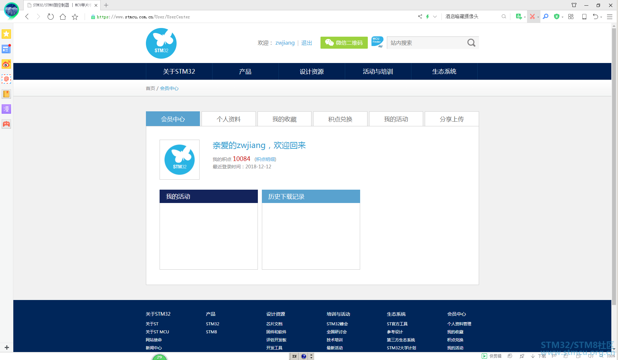Open the footer ST官方工具 link

tap(397, 324)
